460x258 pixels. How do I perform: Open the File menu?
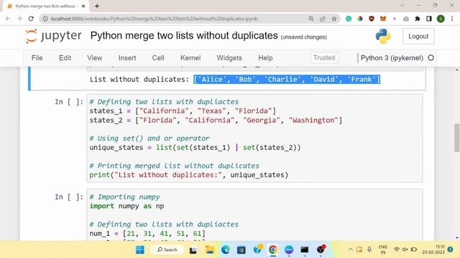click(x=37, y=58)
